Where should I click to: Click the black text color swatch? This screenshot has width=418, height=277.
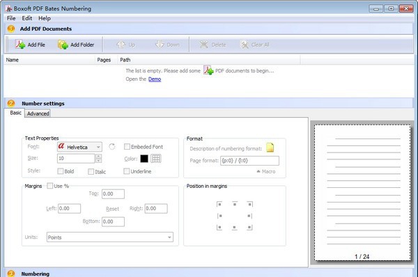144,159
